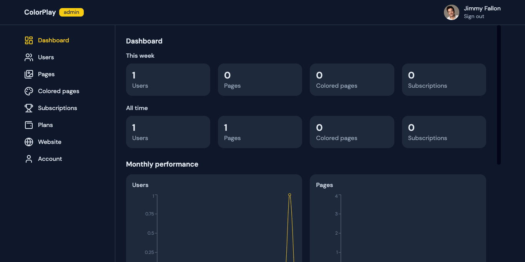The height and width of the screenshot is (262, 525).
Task: Click the Pages image gallery icon
Action: (x=29, y=74)
